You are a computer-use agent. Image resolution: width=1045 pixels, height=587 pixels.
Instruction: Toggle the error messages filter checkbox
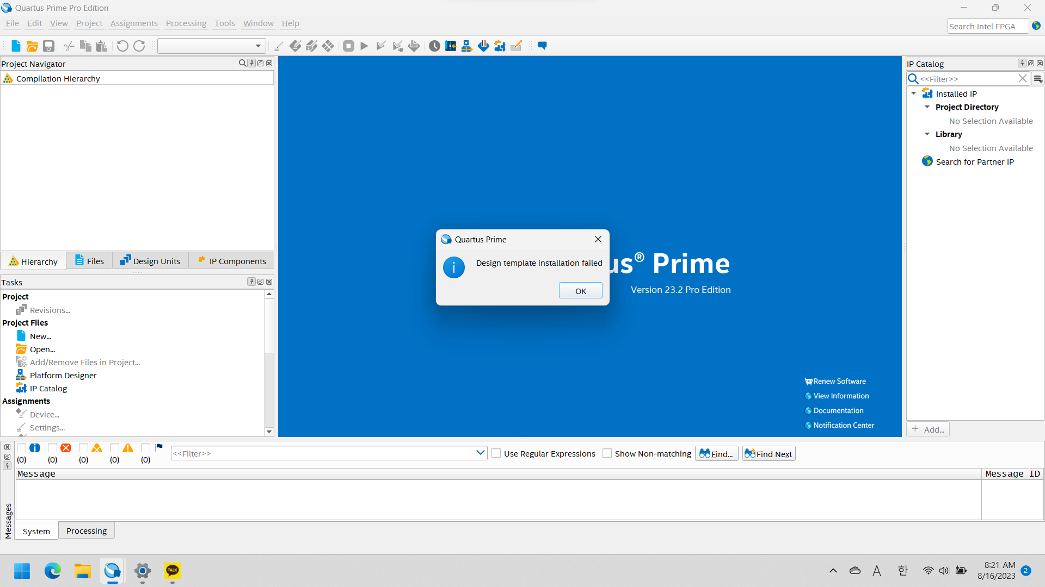pyautogui.click(x=53, y=448)
